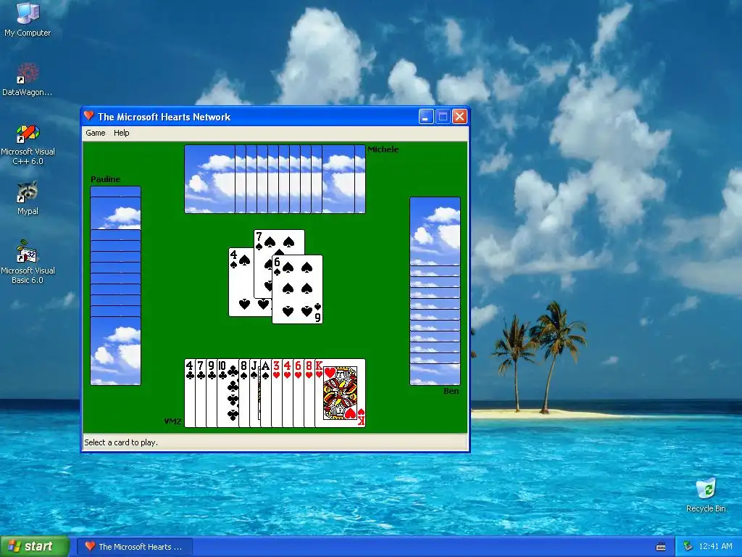Play the 8 of spades
742x557 pixels.
point(243,393)
